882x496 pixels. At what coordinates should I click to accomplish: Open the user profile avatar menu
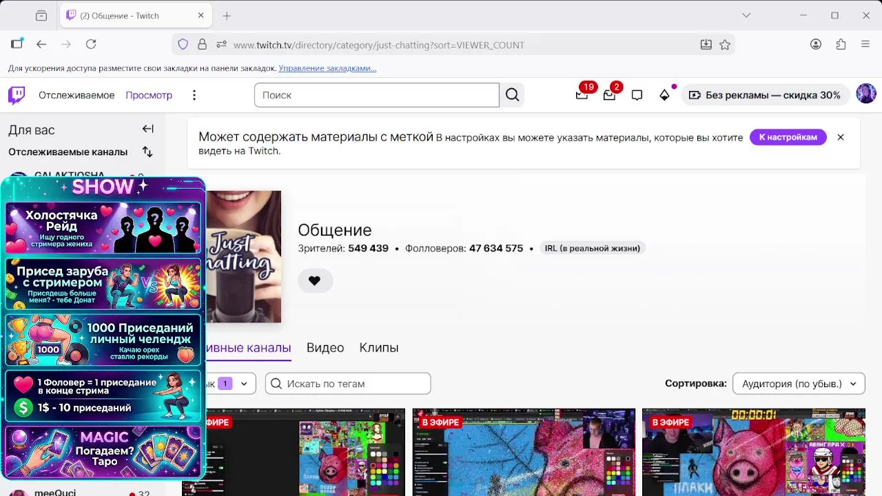click(x=866, y=94)
